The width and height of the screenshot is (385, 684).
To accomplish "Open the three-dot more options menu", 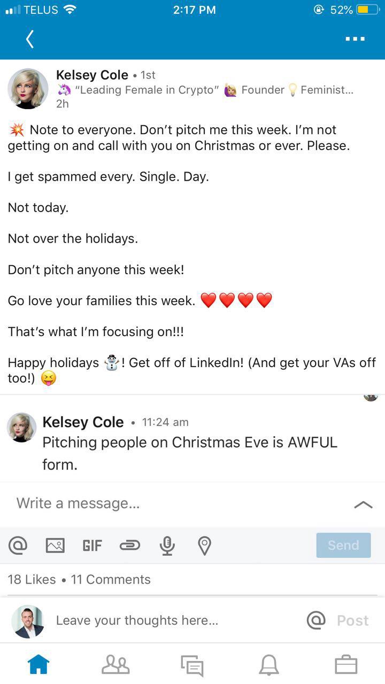I will (x=355, y=39).
